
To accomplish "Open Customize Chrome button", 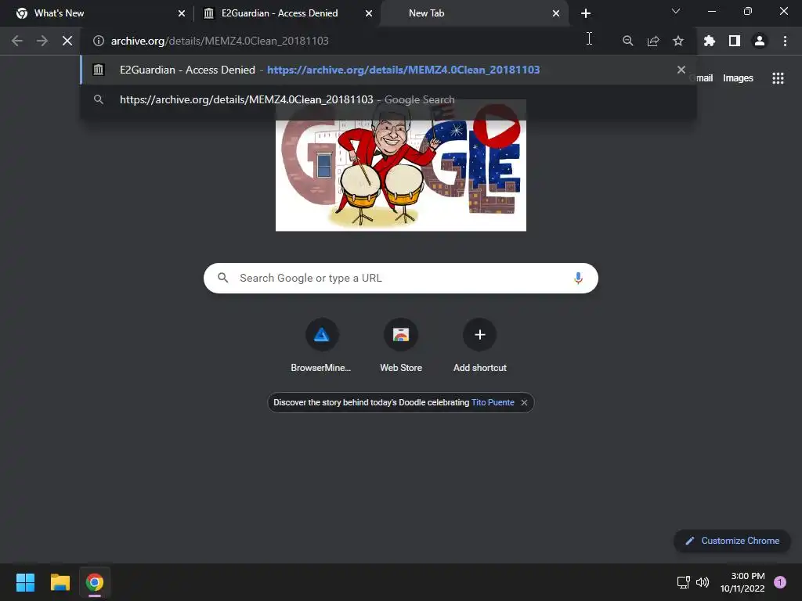I will (x=732, y=541).
